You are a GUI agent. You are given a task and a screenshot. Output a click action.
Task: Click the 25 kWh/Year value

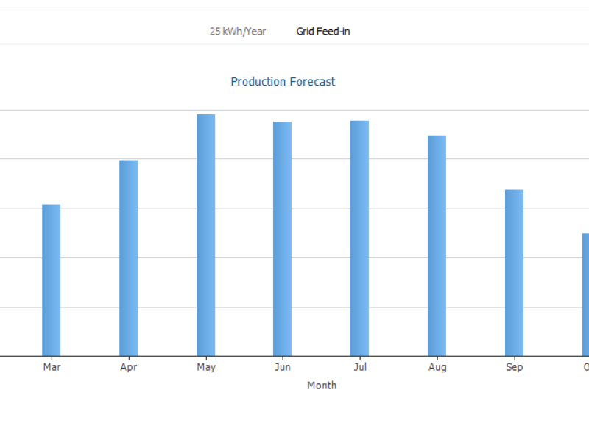[x=238, y=32]
